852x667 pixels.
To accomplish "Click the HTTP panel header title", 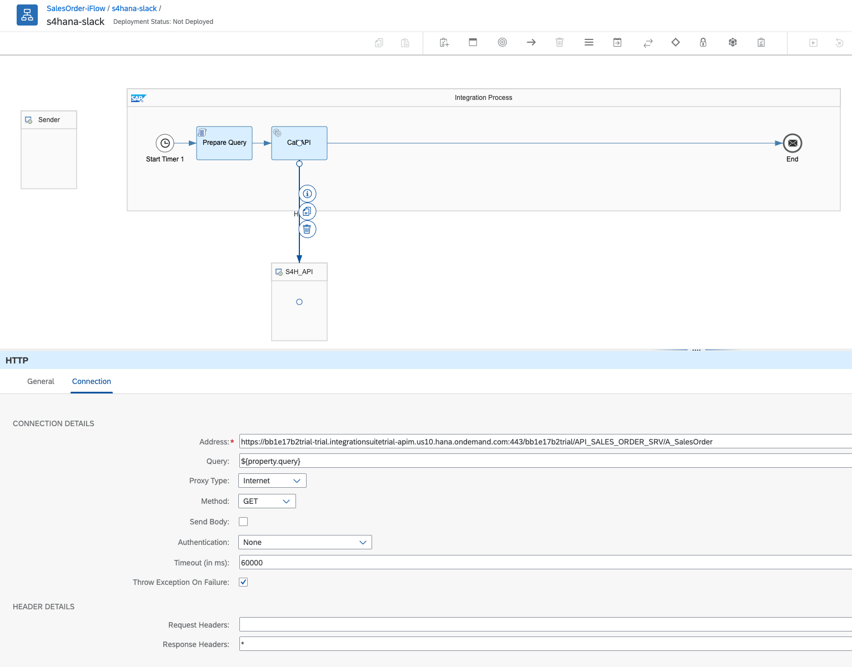I will click(17, 360).
